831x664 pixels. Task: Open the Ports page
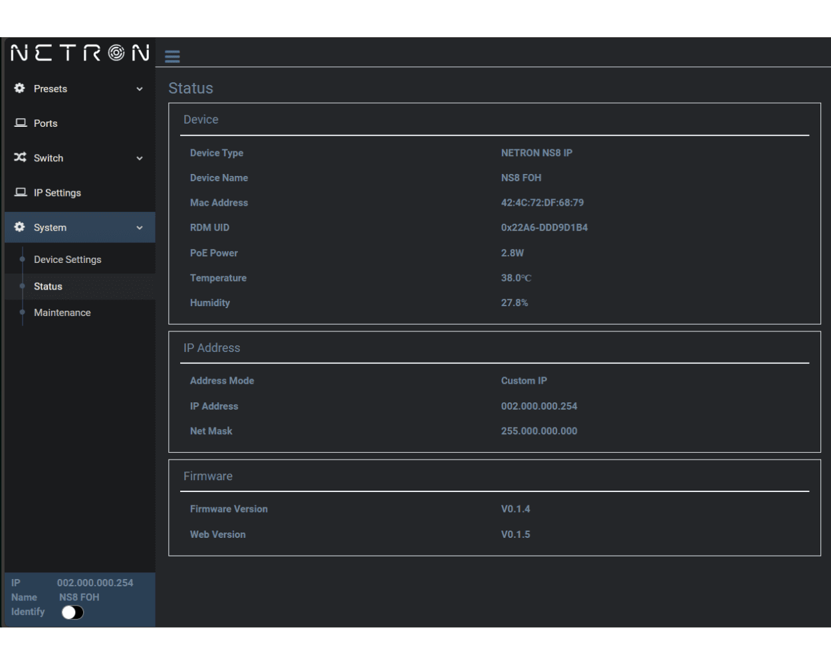(80, 124)
